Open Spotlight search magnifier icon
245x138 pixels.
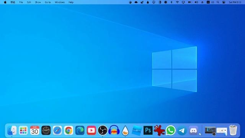click(218, 2)
